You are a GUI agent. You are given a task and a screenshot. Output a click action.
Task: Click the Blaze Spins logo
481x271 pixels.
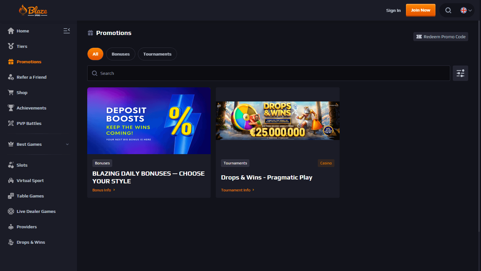point(33,10)
